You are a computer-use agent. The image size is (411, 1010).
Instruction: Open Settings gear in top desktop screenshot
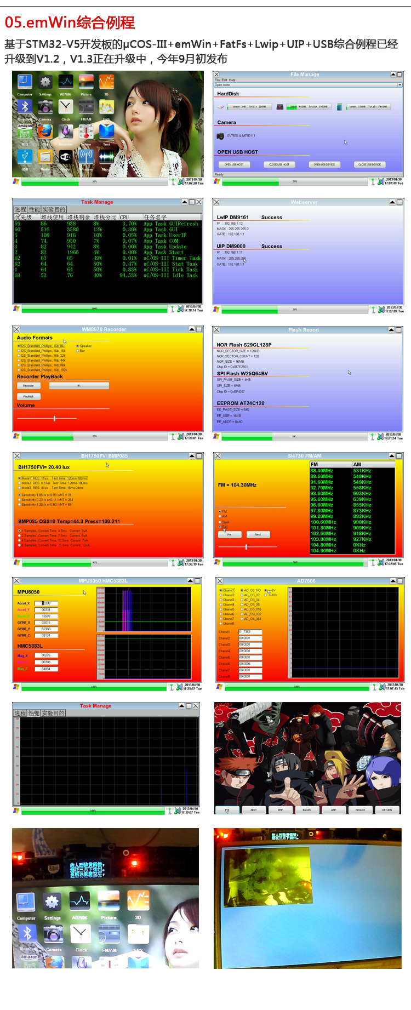(x=45, y=82)
